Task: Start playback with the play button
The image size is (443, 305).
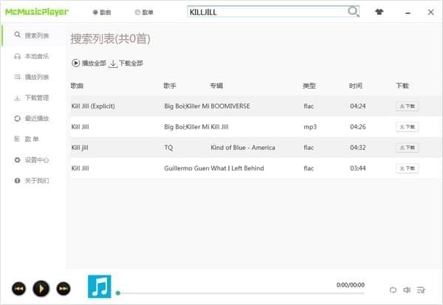Action: pyautogui.click(x=41, y=289)
